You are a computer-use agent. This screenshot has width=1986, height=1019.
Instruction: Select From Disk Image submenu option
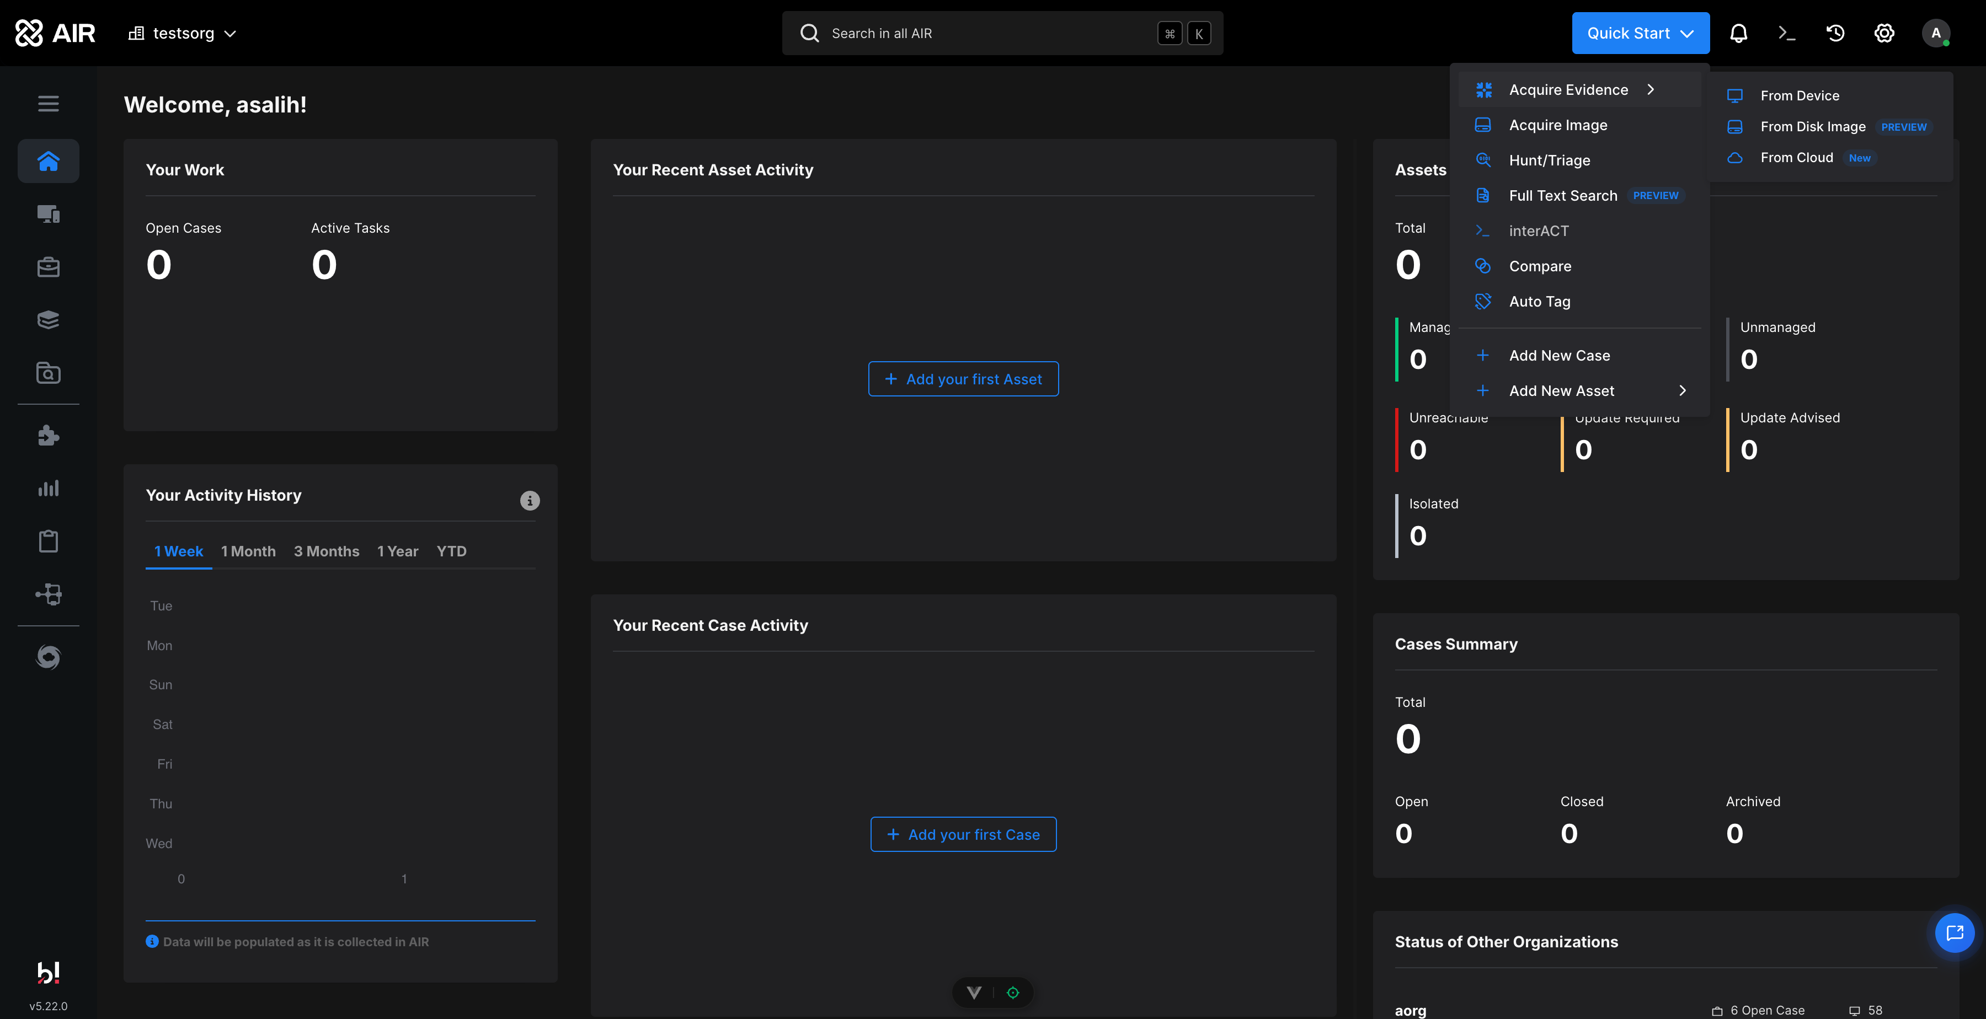[1831, 126]
